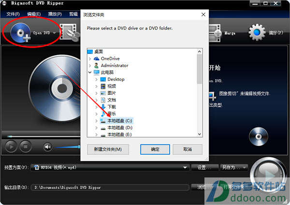The image size is (290, 205).
Task: Open the 预置方案 MPEG4 视频 profile dropdown
Action: tap(110, 167)
